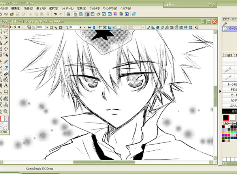Select the Rectangle shape tool

click(6, 92)
